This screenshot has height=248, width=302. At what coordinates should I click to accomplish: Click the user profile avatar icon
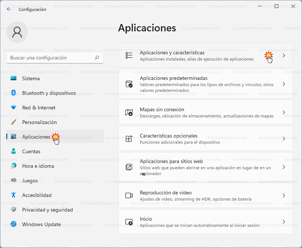point(17,32)
